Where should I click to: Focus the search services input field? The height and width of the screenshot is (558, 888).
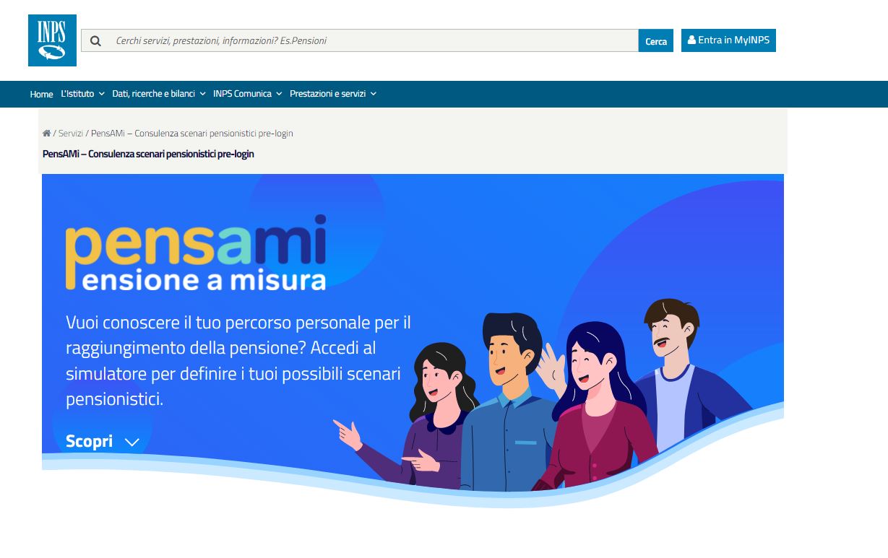[373, 41]
